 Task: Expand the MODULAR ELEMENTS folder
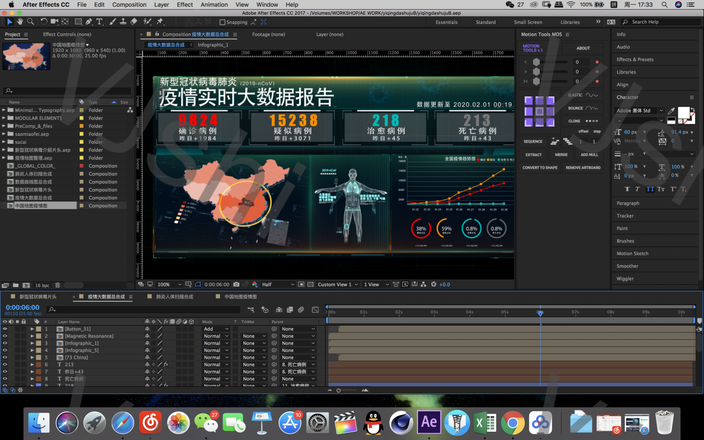(x=4, y=118)
